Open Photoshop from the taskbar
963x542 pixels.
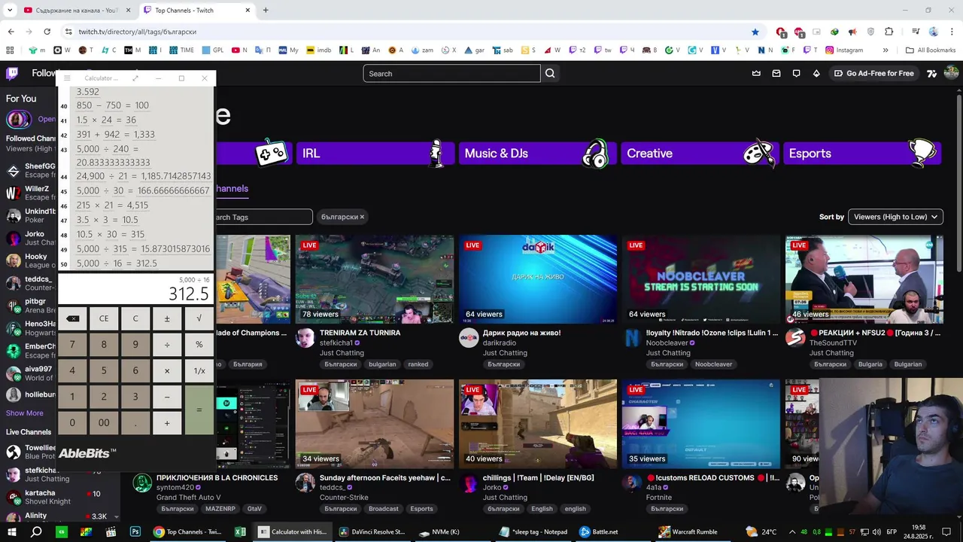point(135,531)
